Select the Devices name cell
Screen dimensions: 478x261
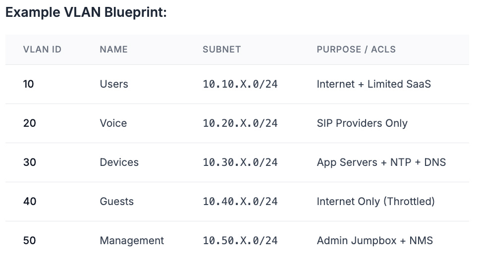pyautogui.click(x=119, y=162)
